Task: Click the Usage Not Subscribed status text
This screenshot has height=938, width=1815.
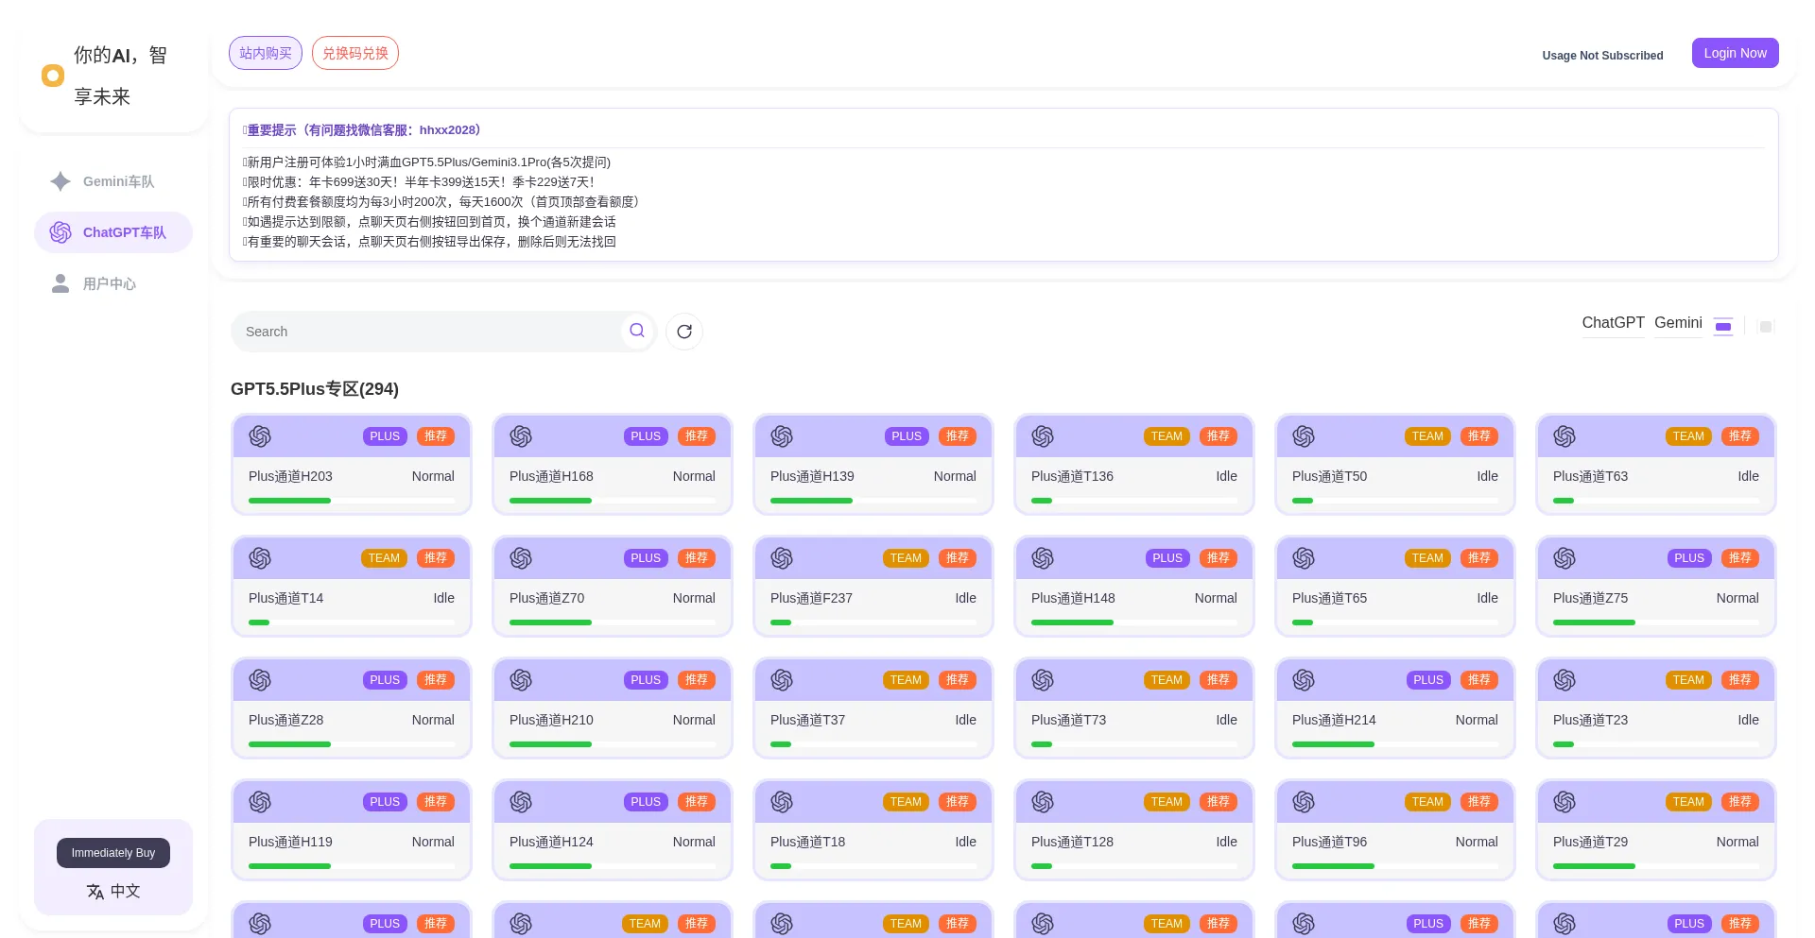Action: [x=1603, y=56]
